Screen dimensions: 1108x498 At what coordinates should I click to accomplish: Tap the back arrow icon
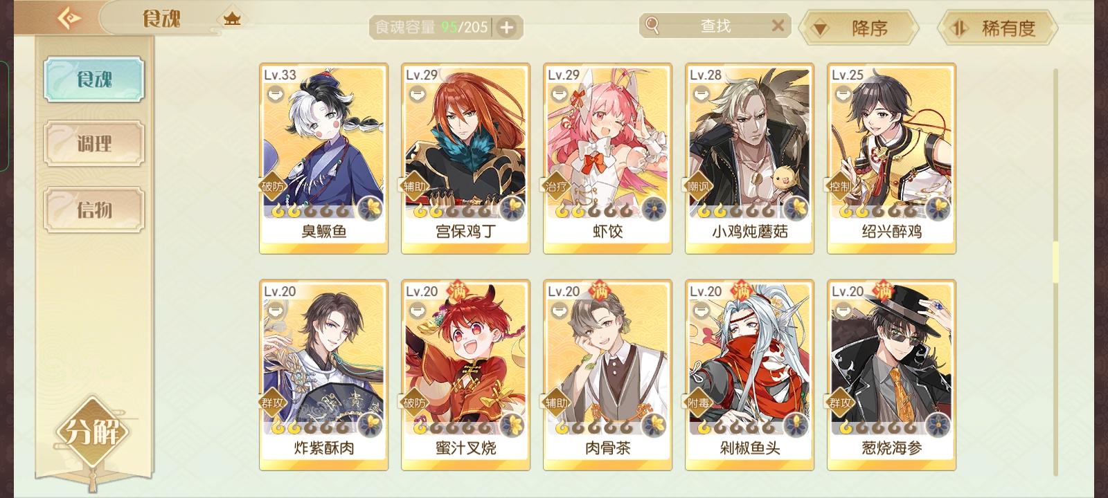pyautogui.click(x=69, y=17)
